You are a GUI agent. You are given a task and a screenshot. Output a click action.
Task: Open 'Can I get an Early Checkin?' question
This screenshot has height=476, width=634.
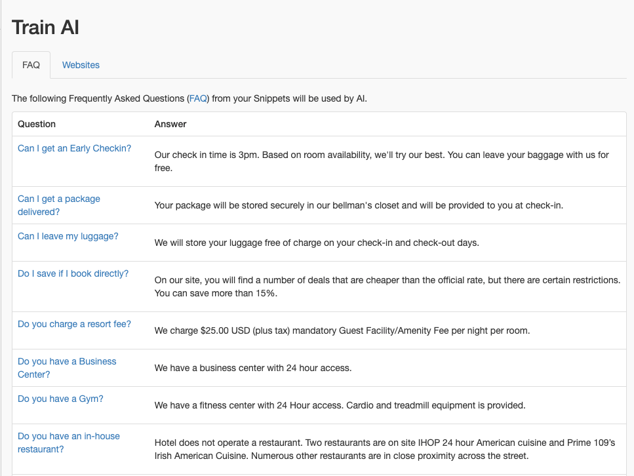[74, 148]
